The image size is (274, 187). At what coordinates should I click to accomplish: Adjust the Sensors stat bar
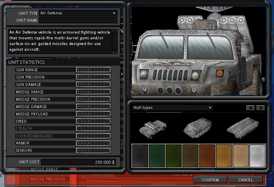[x=94, y=151]
